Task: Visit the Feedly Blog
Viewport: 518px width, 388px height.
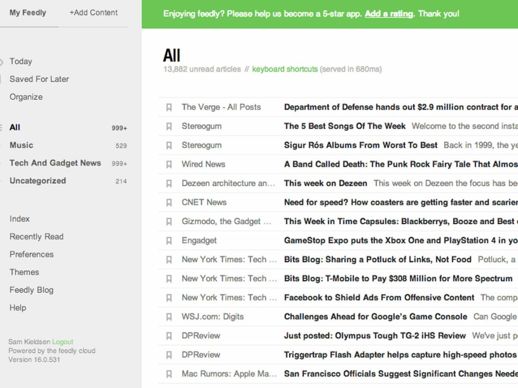Action: point(31,290)
